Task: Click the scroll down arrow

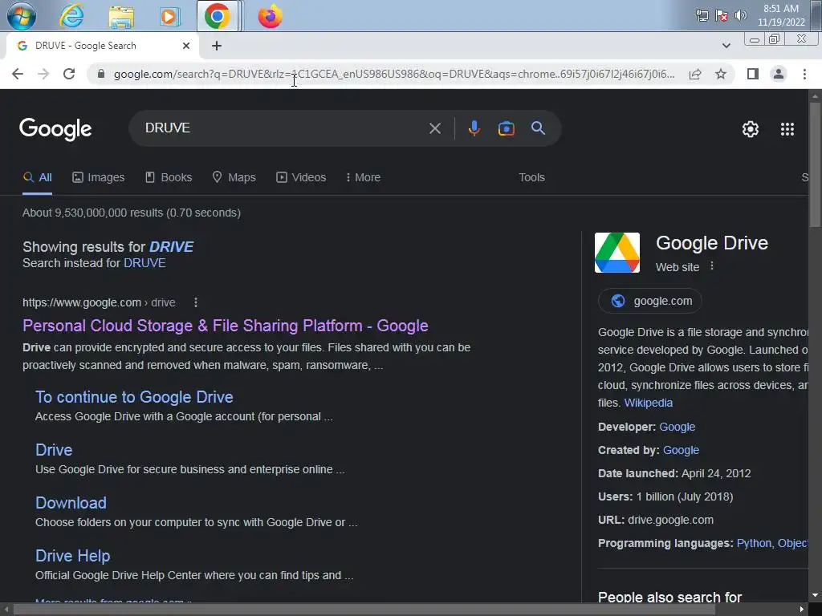Action: point(815,596)
